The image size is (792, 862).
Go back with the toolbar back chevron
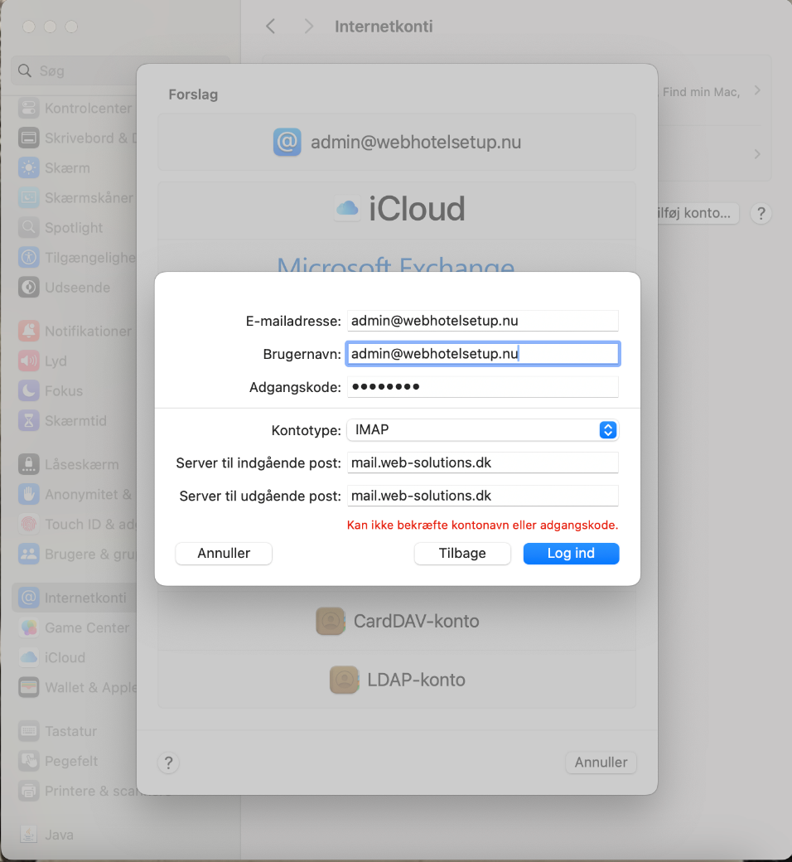pos(270,27)
